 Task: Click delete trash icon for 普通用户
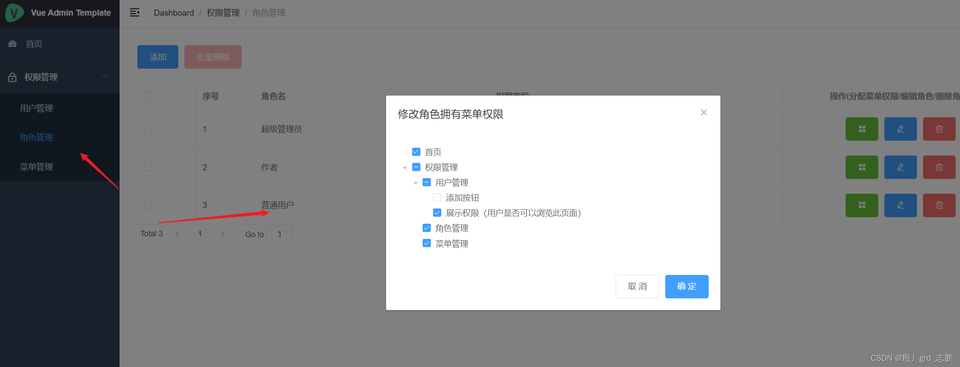(x=939, y=205)
